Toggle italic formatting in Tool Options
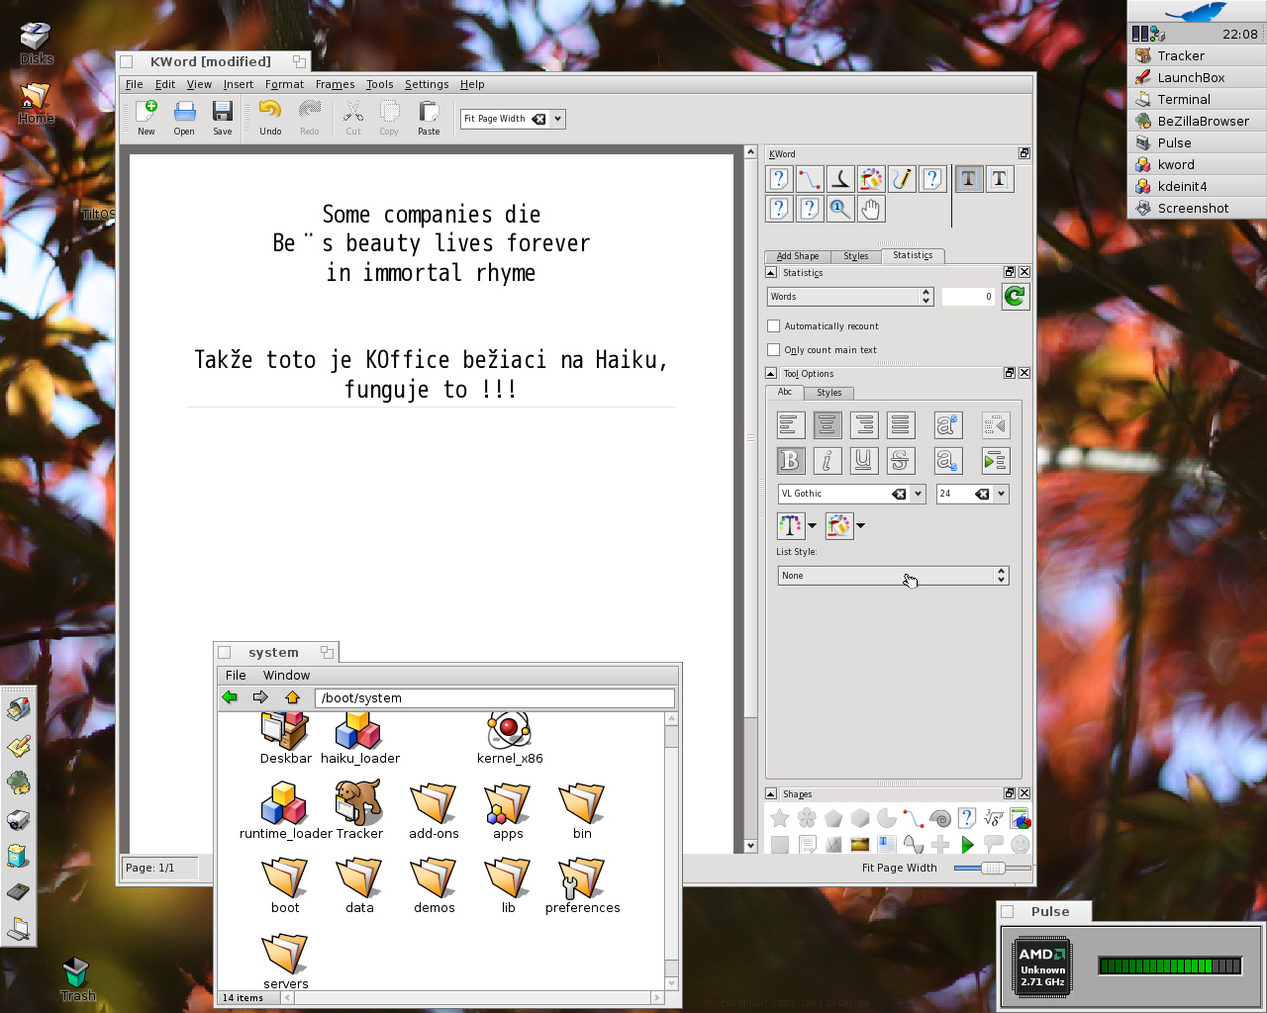Image resolution: width=1267 pixels, height=1013 pixels. pos(828,461)
